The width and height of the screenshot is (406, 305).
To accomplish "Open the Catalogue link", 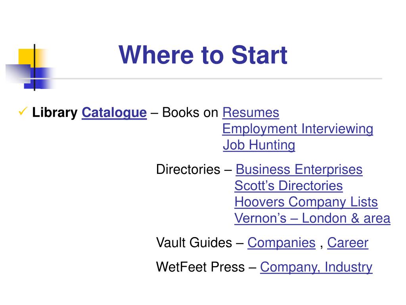I will (114, 113).
